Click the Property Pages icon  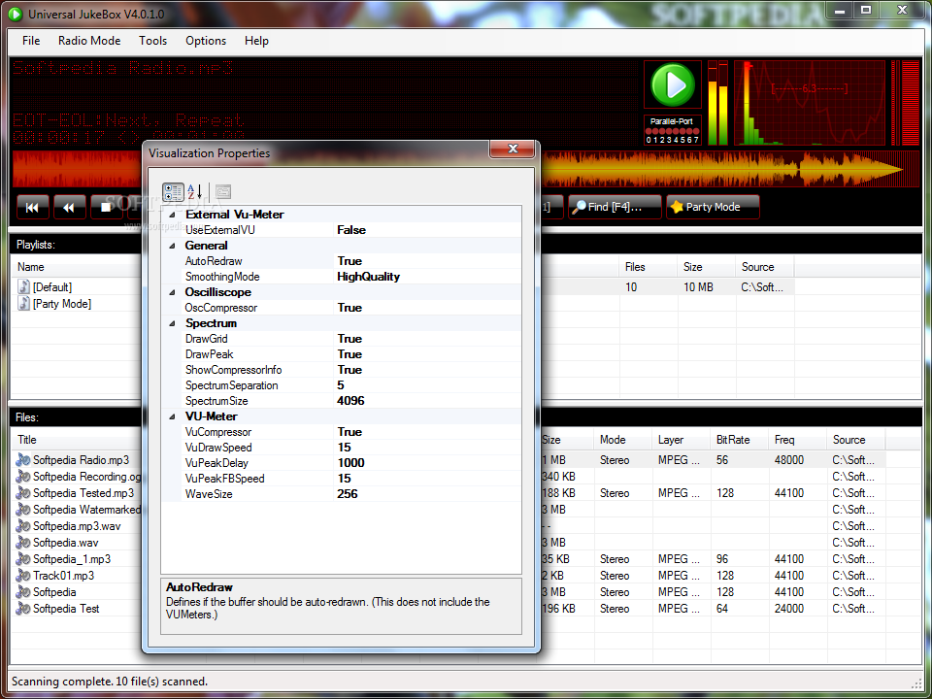[223, 192]
